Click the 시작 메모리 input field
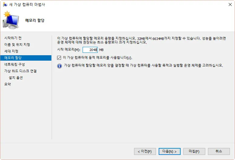 90,50
